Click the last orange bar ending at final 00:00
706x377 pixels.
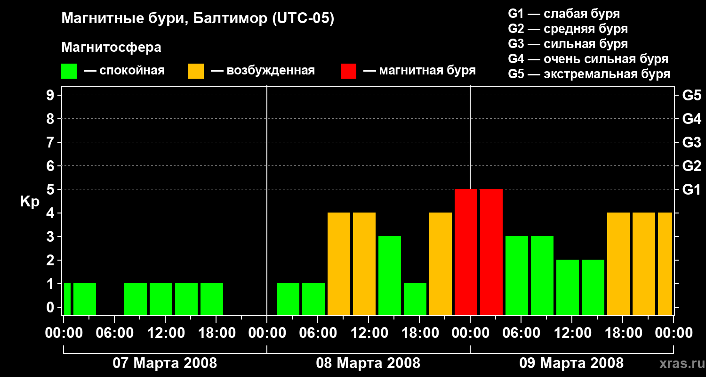click(x=665, y=263)
